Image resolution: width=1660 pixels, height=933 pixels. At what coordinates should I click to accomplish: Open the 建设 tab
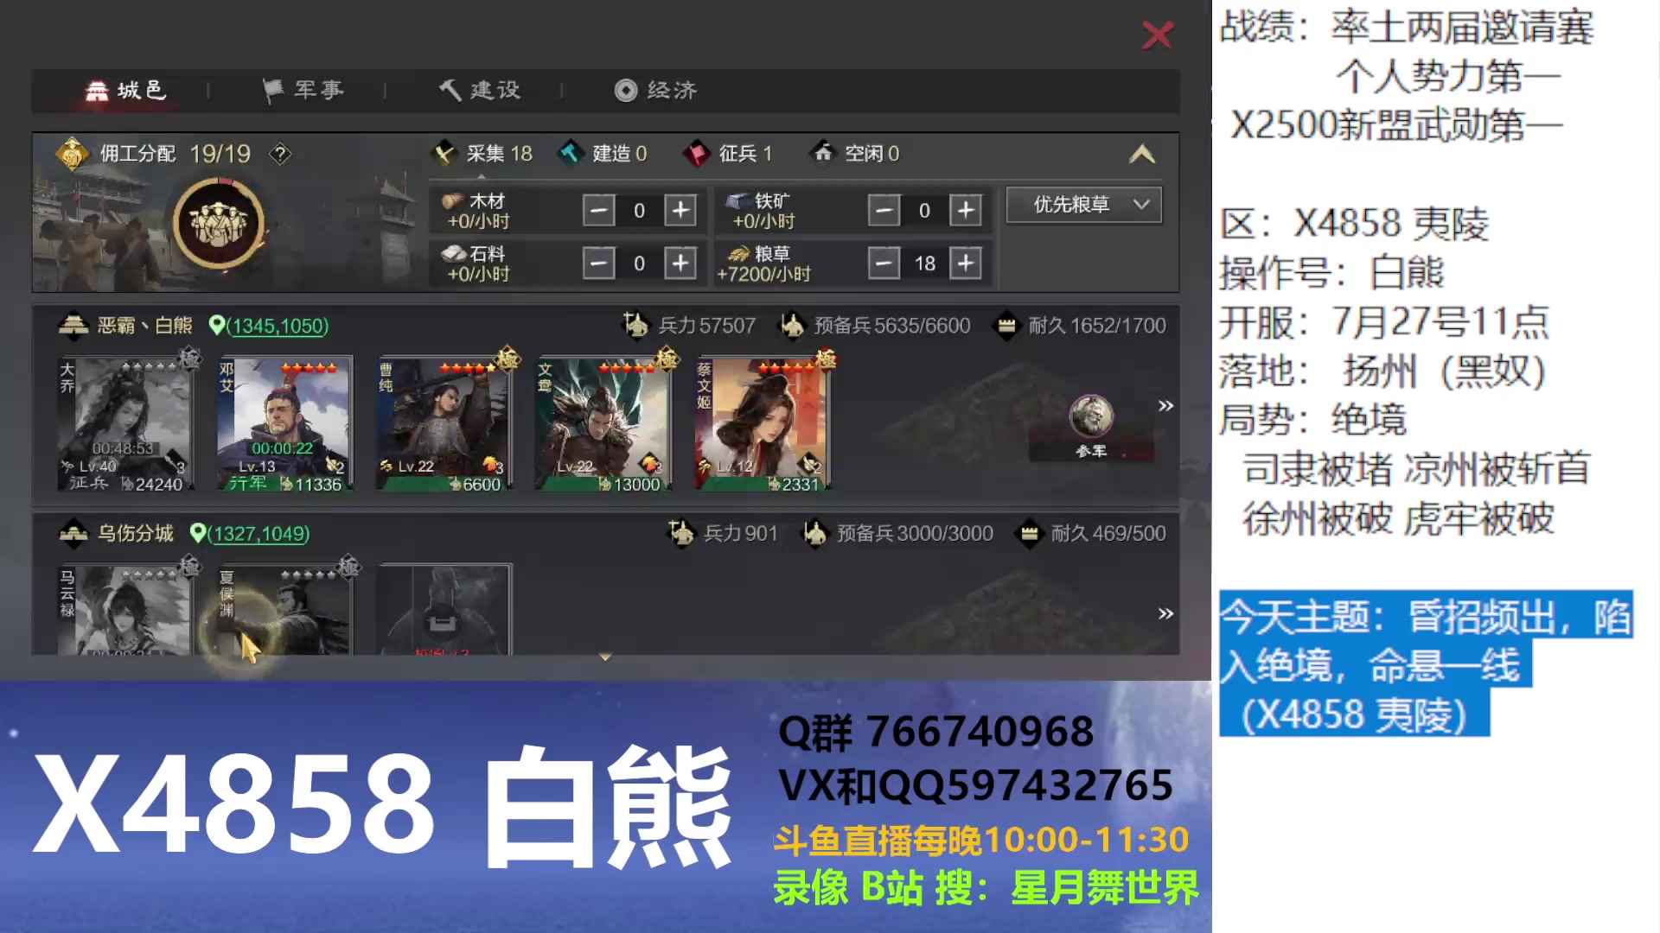coord(480,90)
